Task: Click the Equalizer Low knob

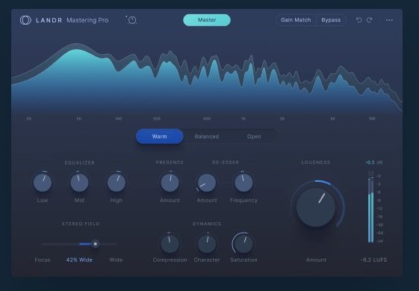Action: [x=43, y=183]
